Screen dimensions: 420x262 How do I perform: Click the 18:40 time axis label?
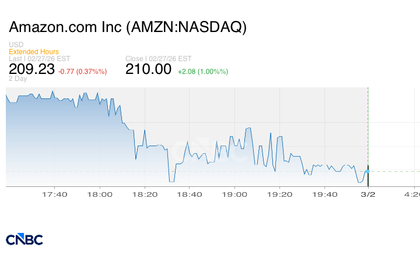coord(190,194)
